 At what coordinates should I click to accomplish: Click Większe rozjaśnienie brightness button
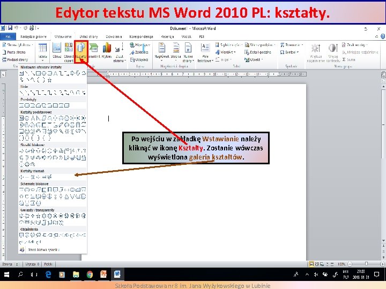[316, 52]
